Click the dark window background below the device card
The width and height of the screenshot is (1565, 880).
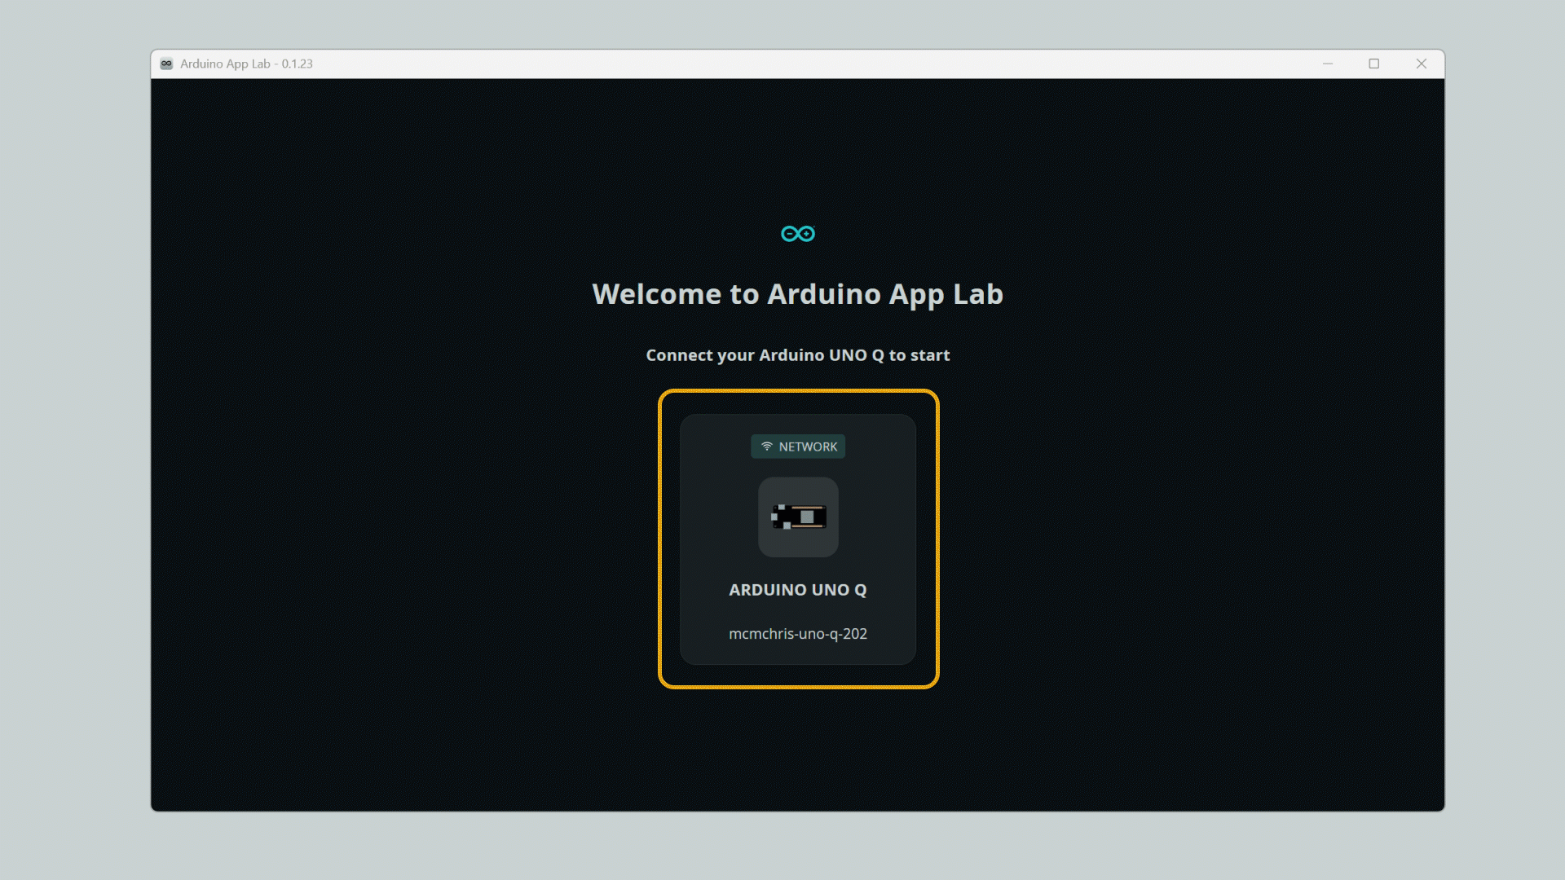[x=797, y=750]
